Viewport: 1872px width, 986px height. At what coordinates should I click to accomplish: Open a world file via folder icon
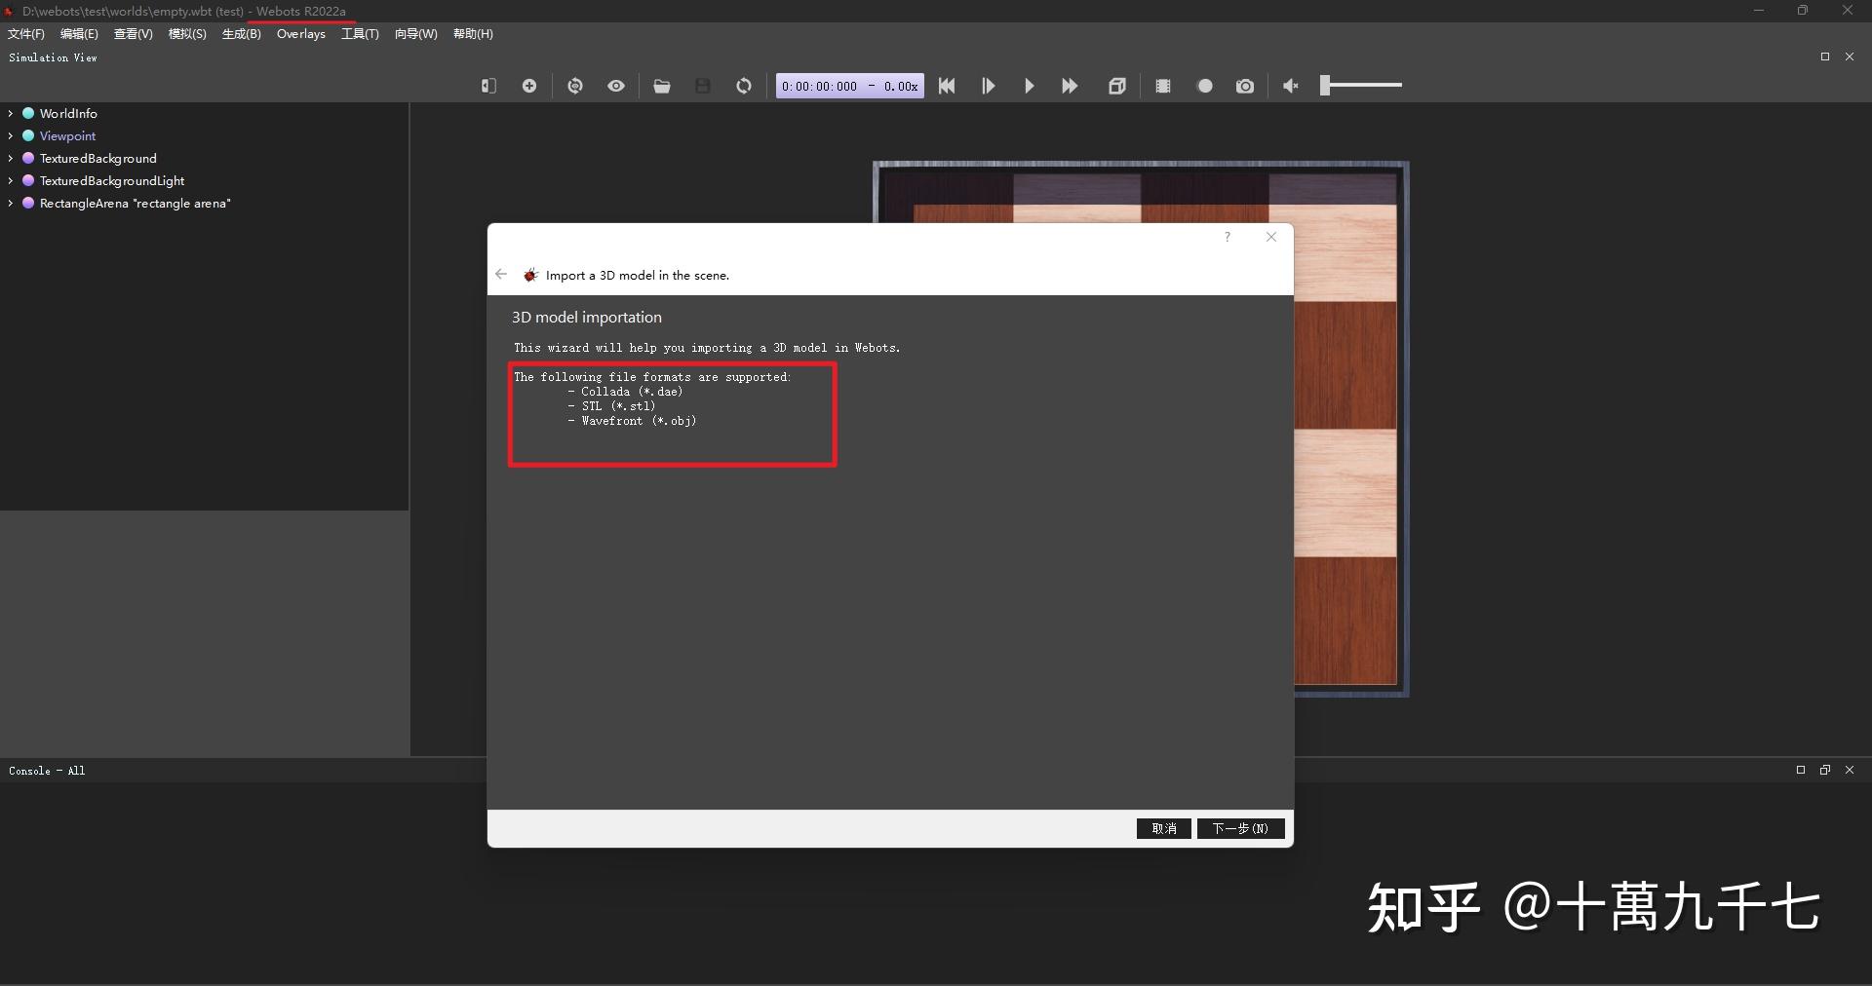coord(662,86)
